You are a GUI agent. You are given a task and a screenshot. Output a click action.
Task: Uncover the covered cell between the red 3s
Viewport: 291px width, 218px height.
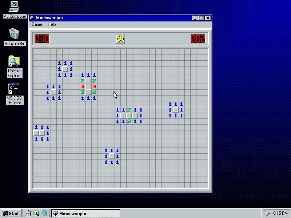pos(88,86)
